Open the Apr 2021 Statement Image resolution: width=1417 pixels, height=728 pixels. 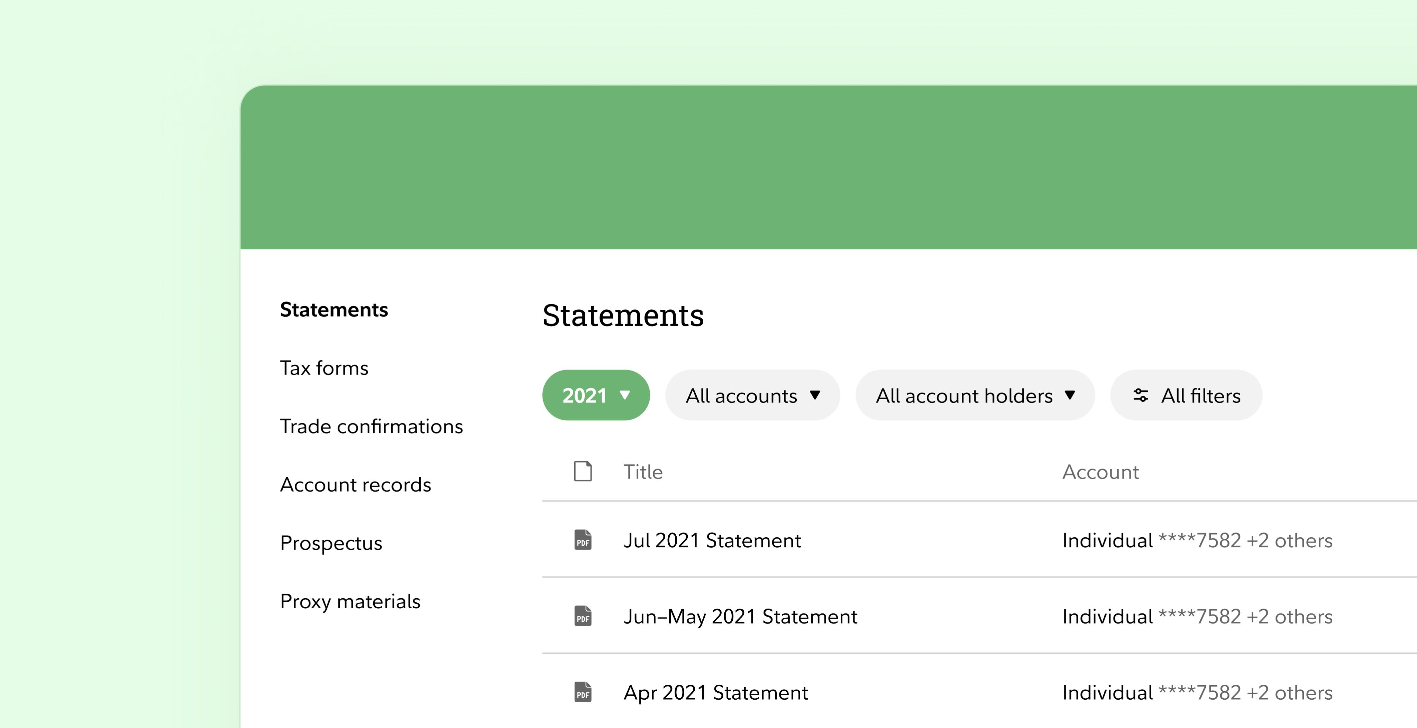(716, 692)
